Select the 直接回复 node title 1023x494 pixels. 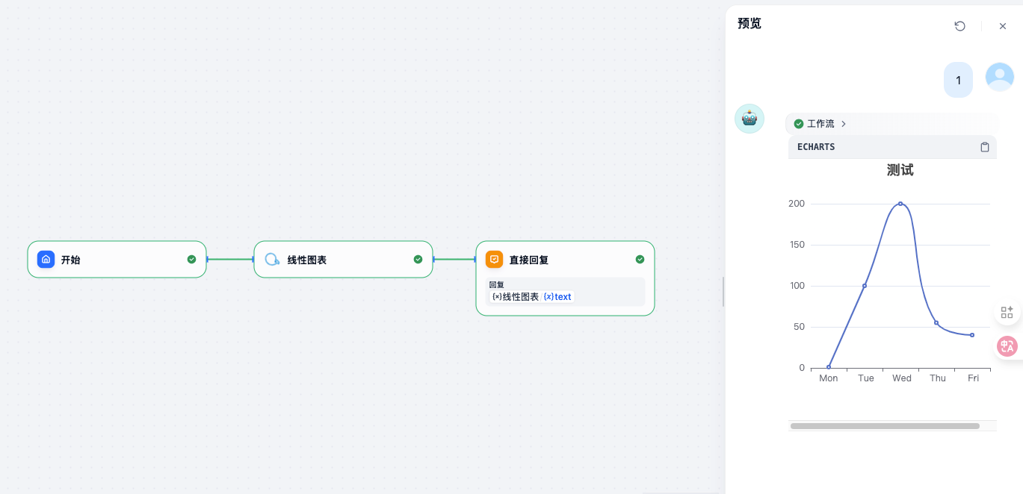click(529, 260)
